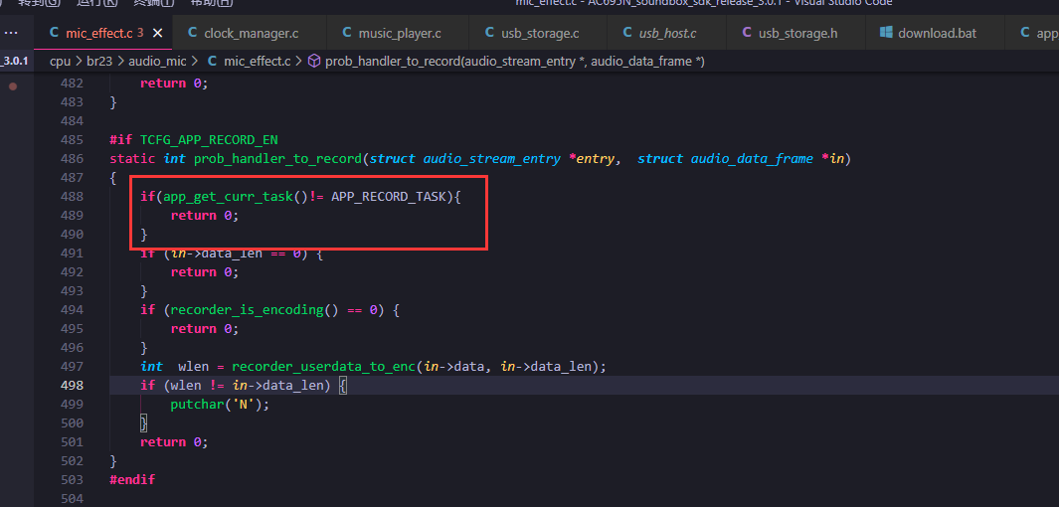Viewport: 1059px width, 507px height.
Task: Open the prob_handler_to_record breadcrumb symbol list
Action: tap(515, 62)
